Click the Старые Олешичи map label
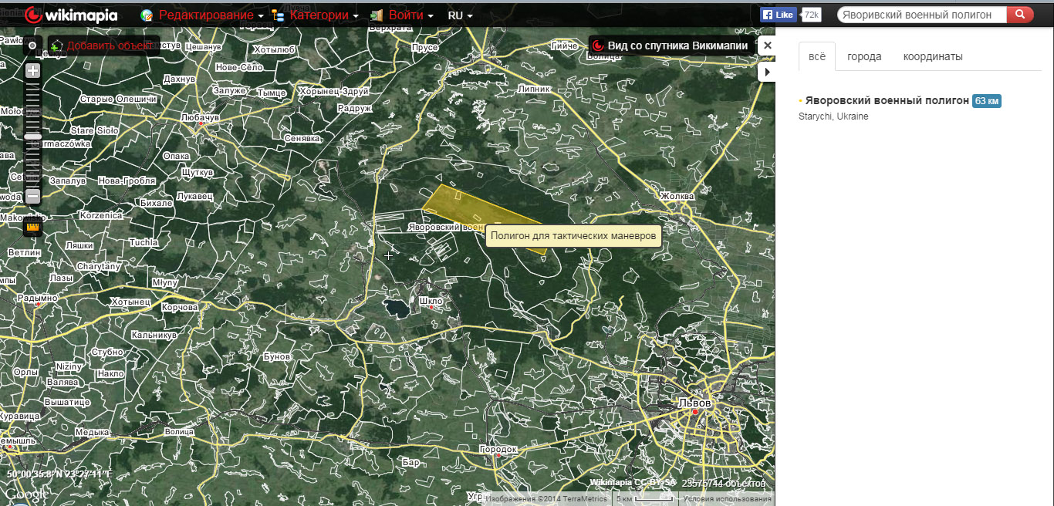This screenshot has height=506, width=1054. [119, 100]
